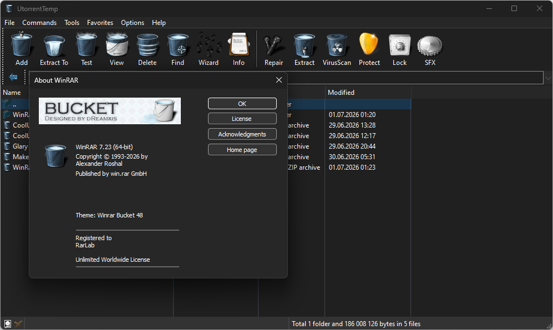Open the License button
This screenshot has height=330, width=553.
242,119
